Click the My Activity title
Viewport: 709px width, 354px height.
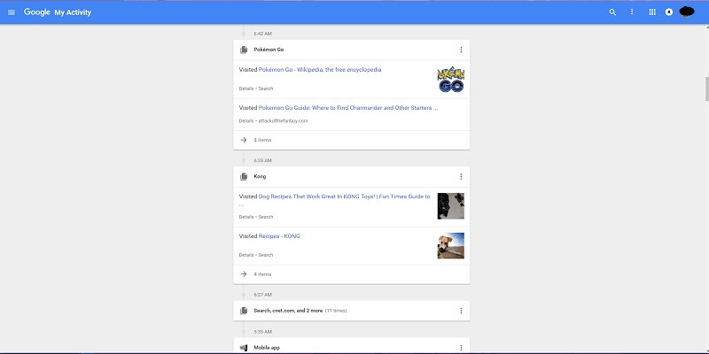73,12
